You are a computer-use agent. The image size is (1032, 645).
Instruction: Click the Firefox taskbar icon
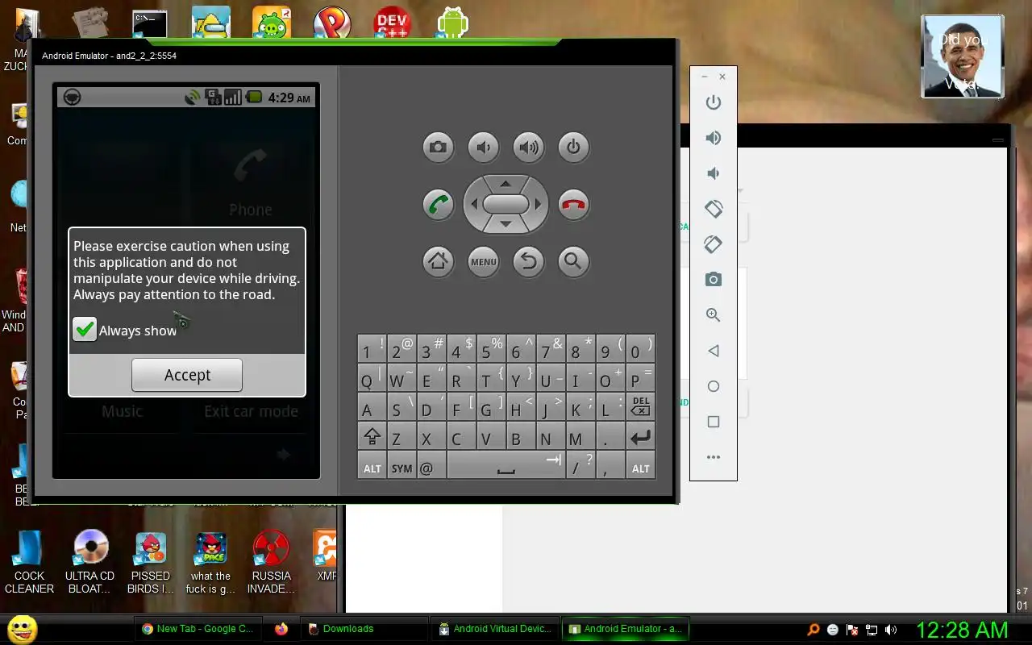(x=281, y=629)
